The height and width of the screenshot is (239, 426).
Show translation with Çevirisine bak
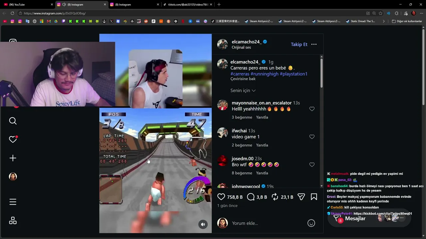click(243, 79)
